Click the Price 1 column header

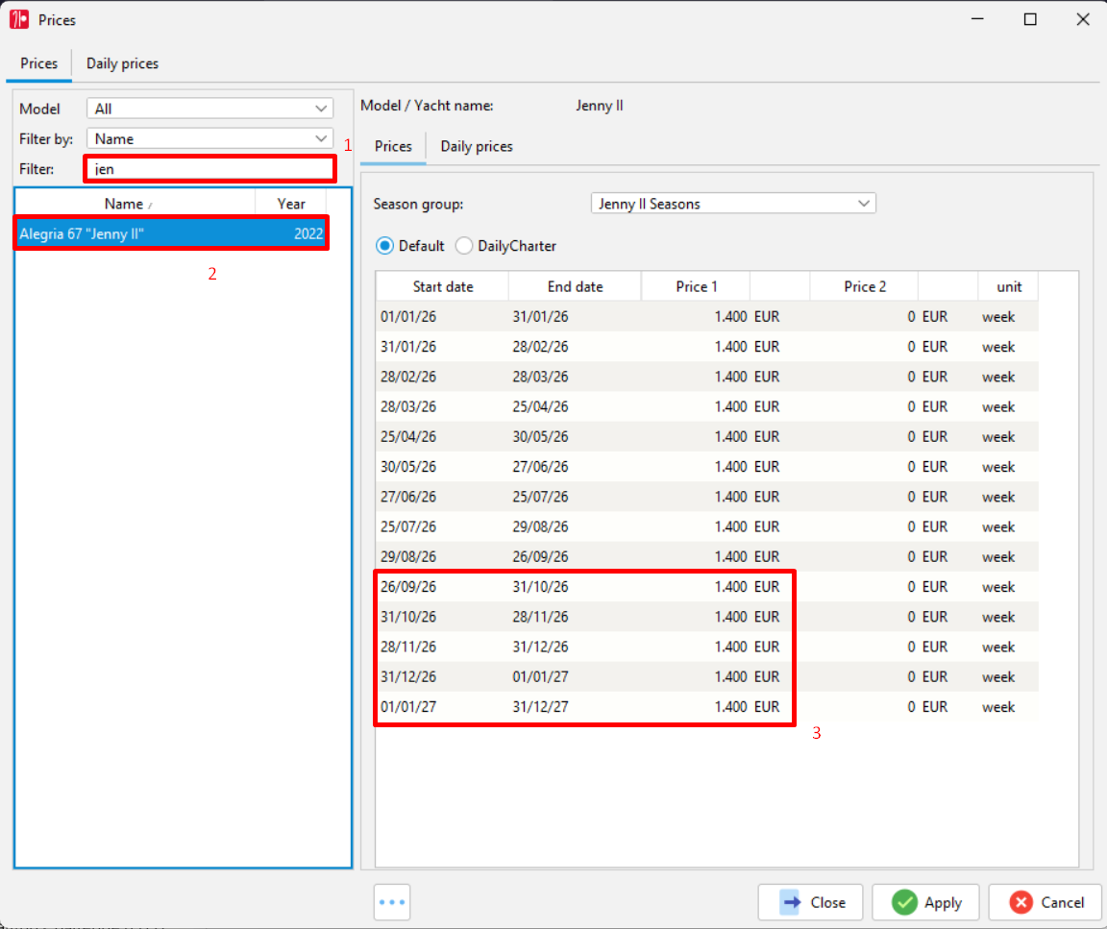[x=696, y=286]
